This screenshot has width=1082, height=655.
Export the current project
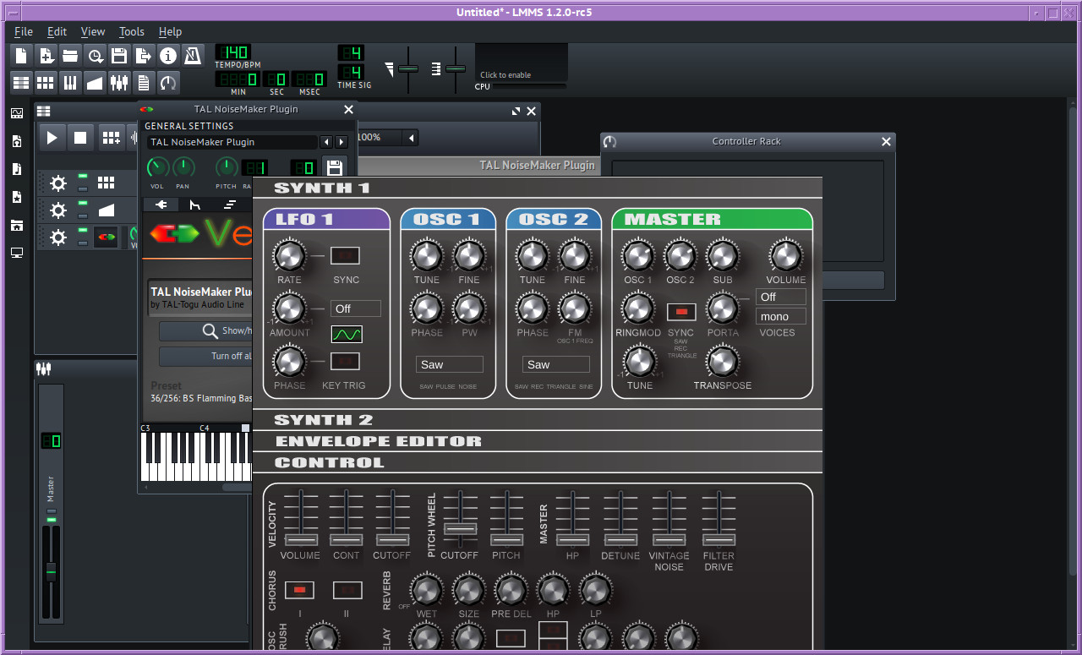tap(144, 54)
